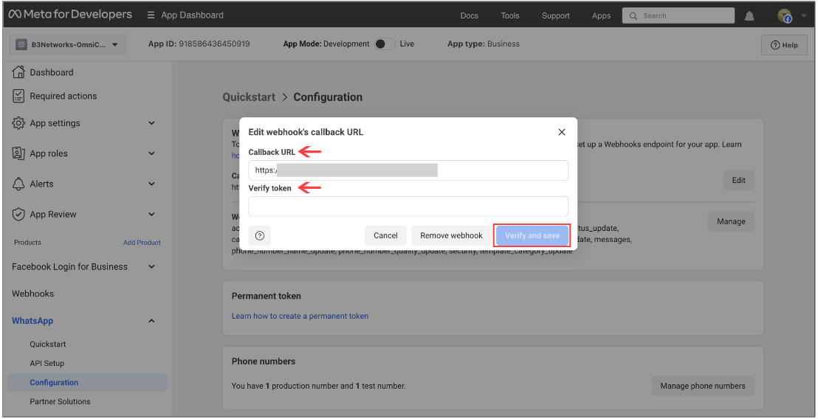Click the Alerts bell icon in sidebar
Image resolution: width=818 pixels, height=419 pixels.
18,184
